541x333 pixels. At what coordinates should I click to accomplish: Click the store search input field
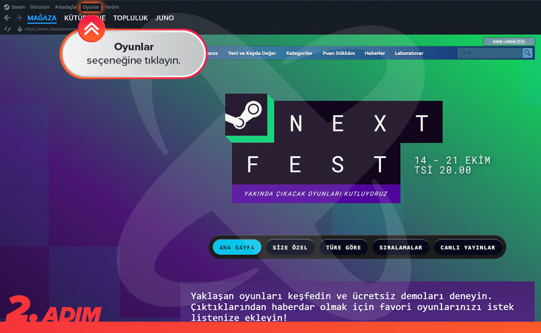pos(489,53)
